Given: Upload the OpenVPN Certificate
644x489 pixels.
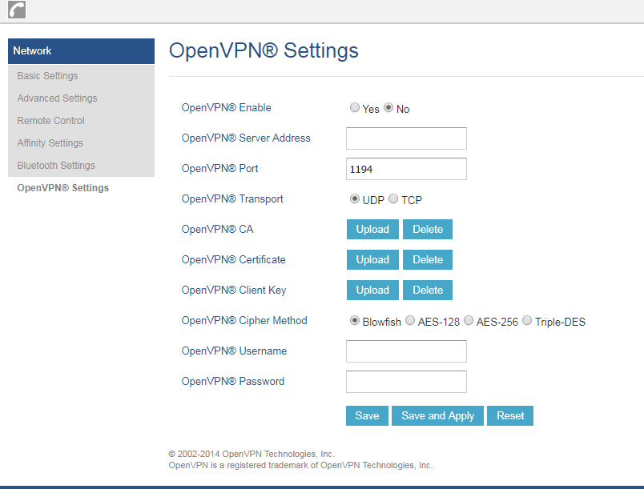Looking at the screenshot, I should [x=372, y=259].
